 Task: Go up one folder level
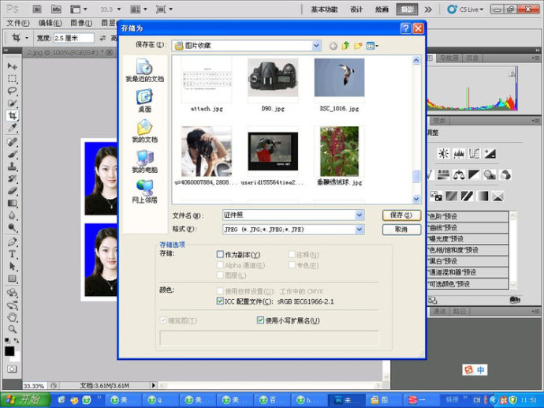point(345,46)
